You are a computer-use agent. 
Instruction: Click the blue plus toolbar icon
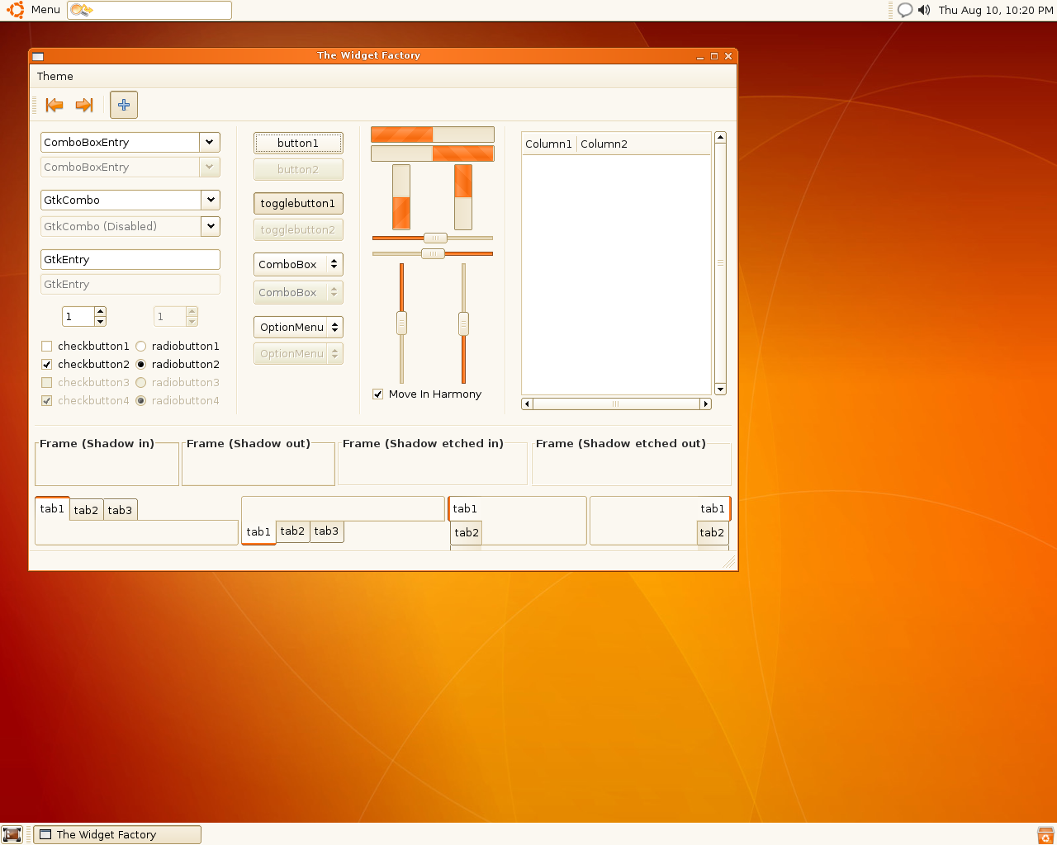[x=124, y=105]
